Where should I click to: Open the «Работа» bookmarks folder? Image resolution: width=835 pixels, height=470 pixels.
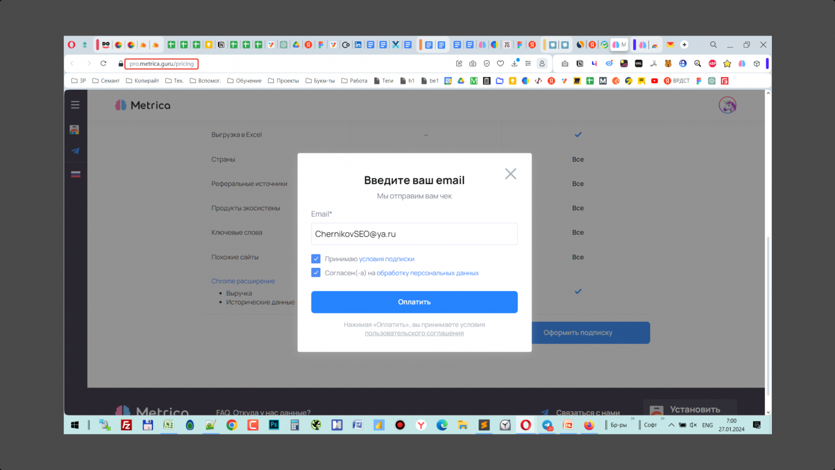pyautogui.click(x=354, y=81)
